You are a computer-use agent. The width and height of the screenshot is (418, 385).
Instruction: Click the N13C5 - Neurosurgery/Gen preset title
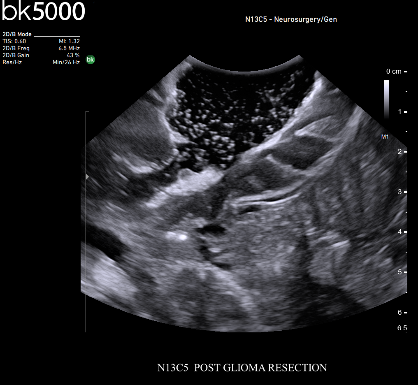click(x=291, y=19)
